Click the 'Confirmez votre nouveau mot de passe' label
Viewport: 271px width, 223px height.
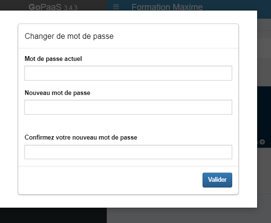[x=81, y=138]
